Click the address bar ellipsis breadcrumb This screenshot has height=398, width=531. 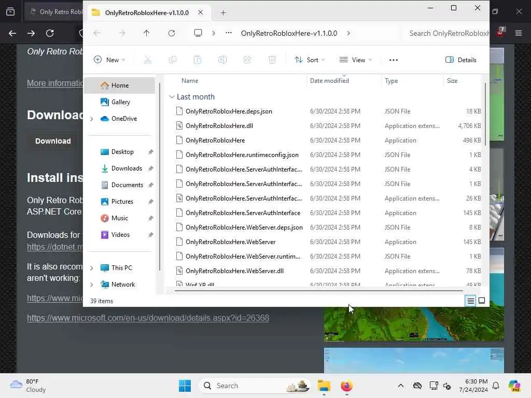[x=229, y=33]
